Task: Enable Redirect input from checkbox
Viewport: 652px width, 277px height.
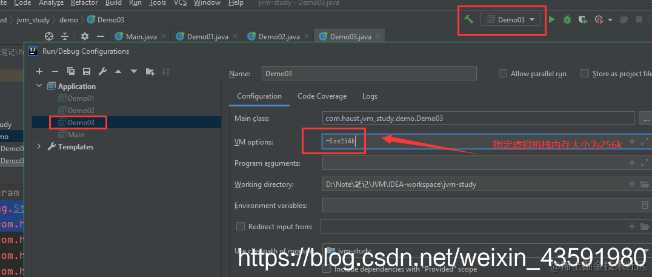Action: coord(241,226)
